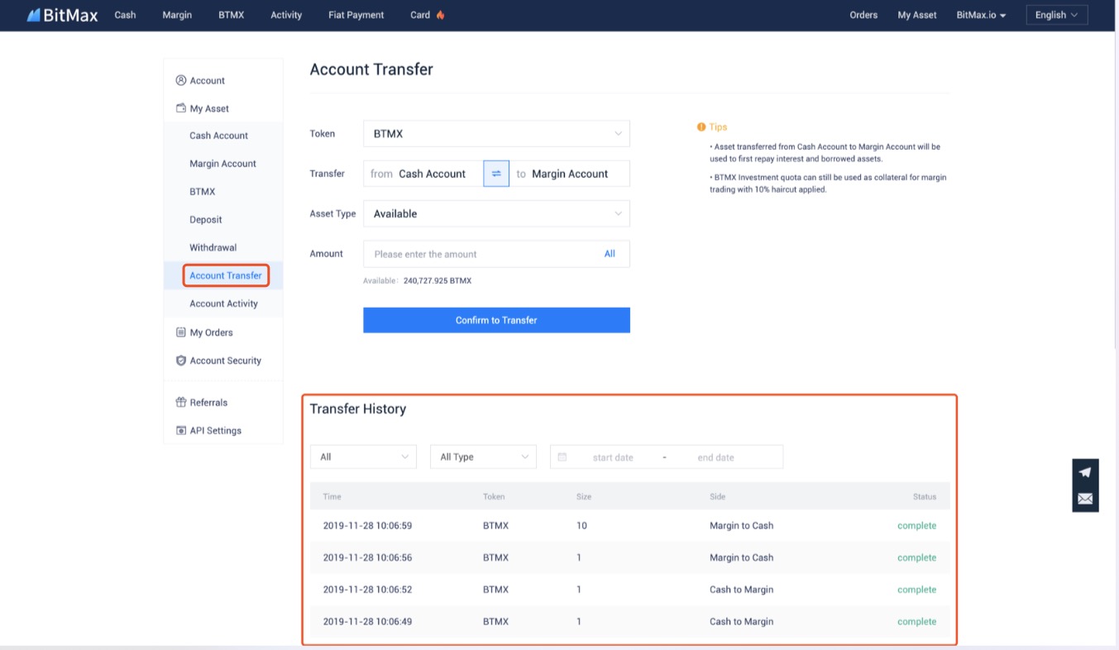
Task: Click the All link in Amount field
Action: 610,254
